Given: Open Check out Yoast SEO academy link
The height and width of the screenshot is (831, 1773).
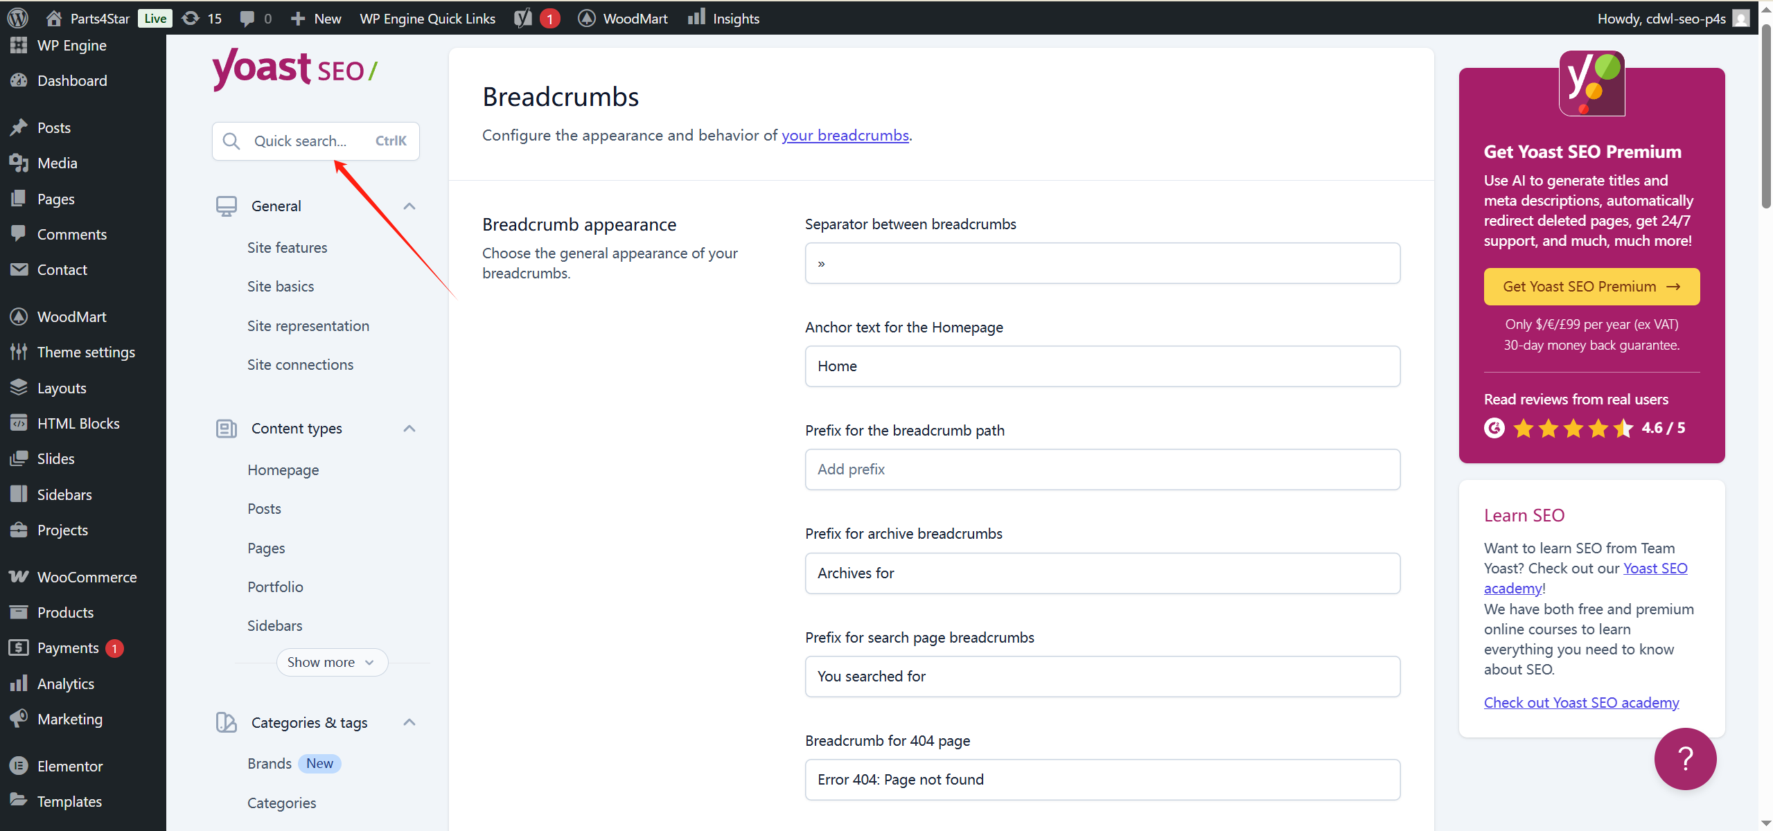Looking at the screenshot, I should [x=1580, y=703].
